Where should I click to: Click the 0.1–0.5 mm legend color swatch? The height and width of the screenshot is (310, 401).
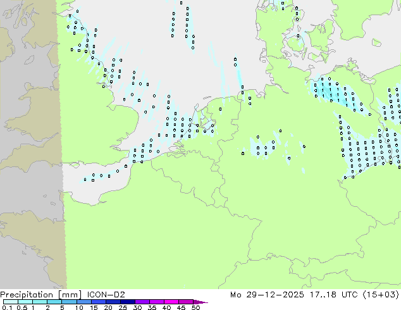coord(11,302)
